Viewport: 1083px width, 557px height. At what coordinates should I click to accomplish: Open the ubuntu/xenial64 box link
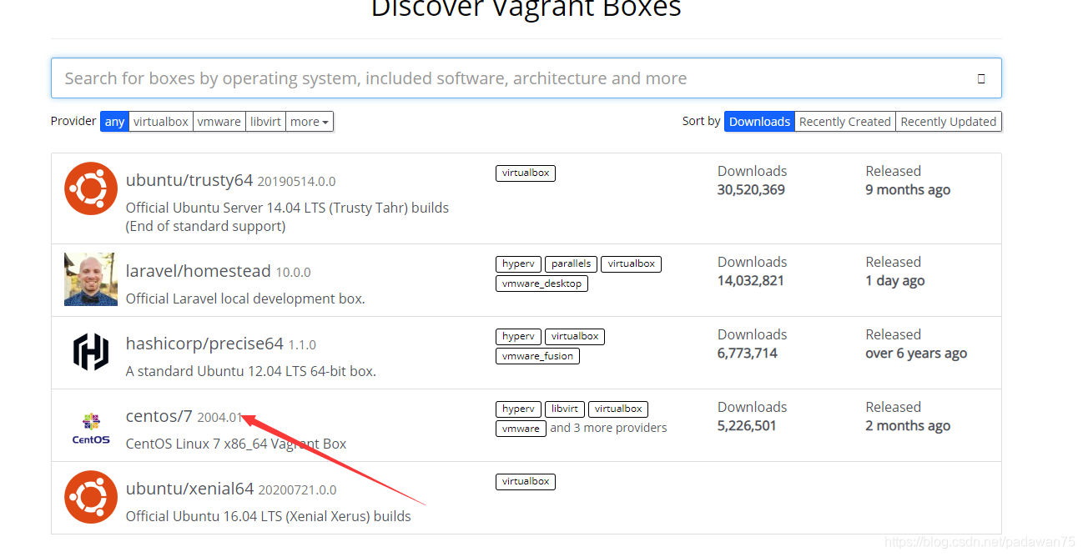click(x=190, y=489)
